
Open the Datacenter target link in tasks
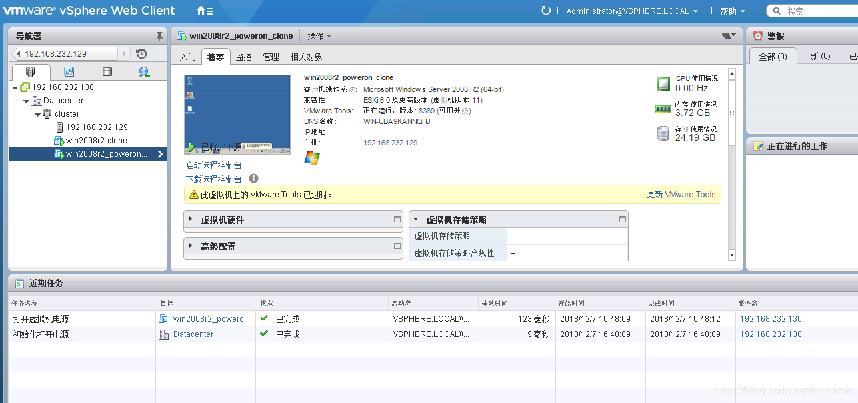tap(193, 334)
